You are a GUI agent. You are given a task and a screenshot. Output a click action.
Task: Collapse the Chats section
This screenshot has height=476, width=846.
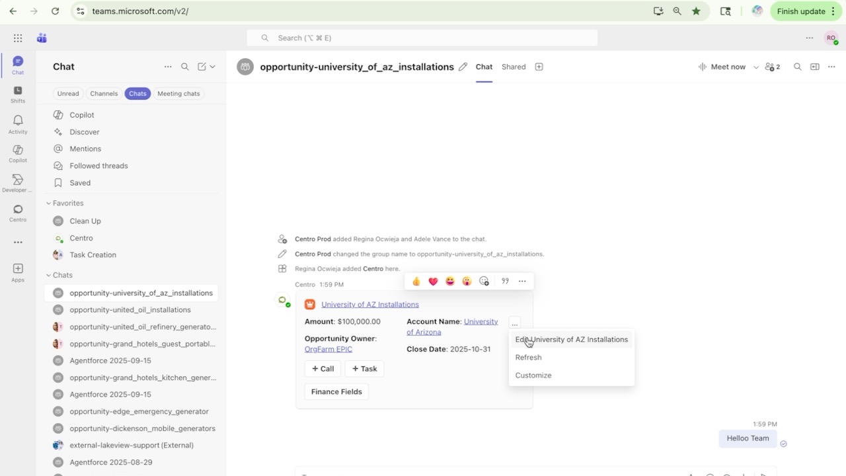59,275
